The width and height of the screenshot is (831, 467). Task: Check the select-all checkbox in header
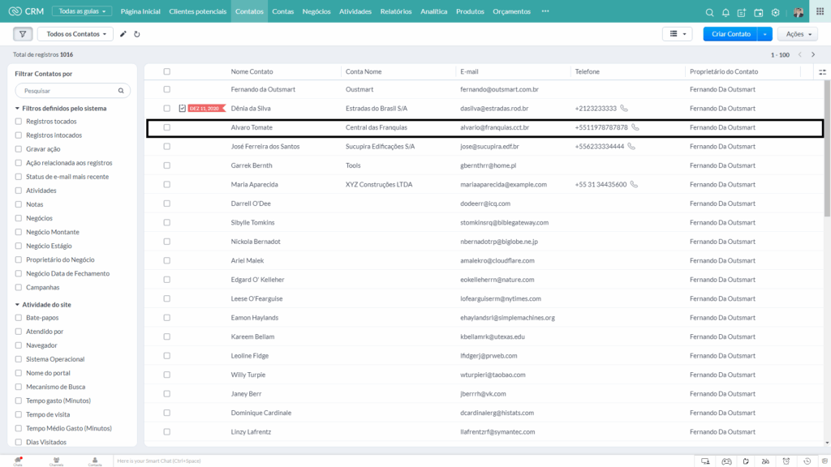coord(167,71)
